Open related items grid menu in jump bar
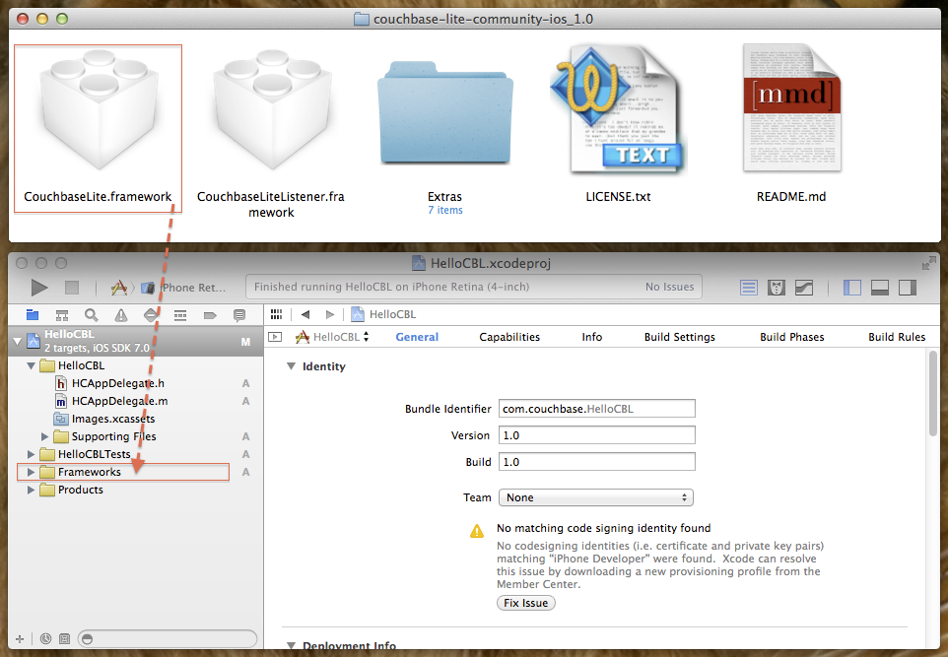This screenshot has height=657, width=948. 276,314
